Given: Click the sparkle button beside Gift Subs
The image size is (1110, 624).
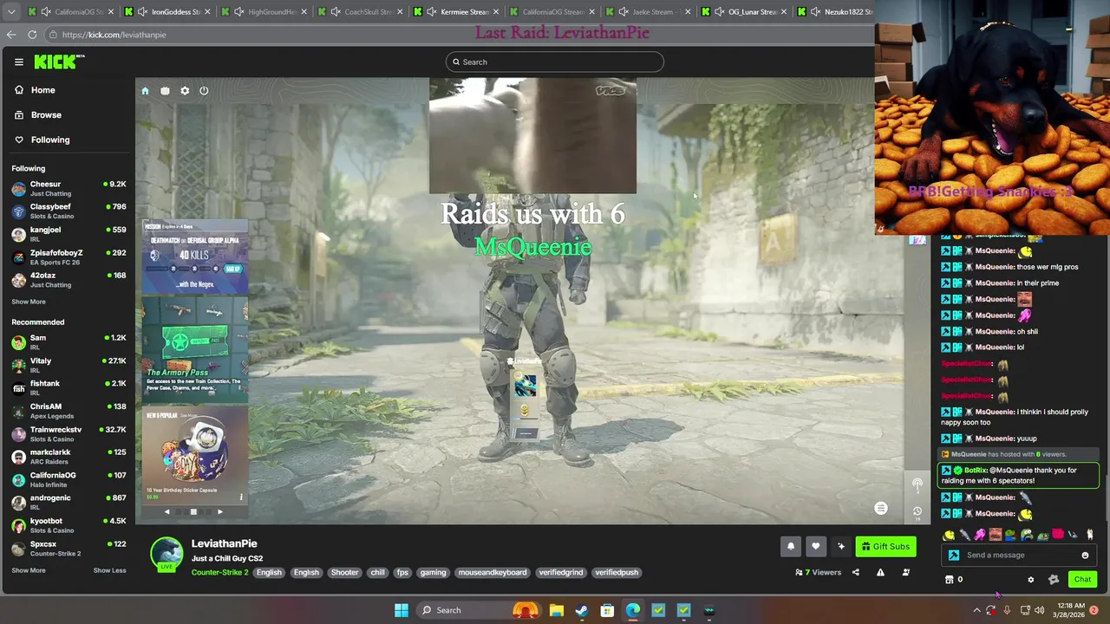Looking at the screenshot, I should 841,546.
